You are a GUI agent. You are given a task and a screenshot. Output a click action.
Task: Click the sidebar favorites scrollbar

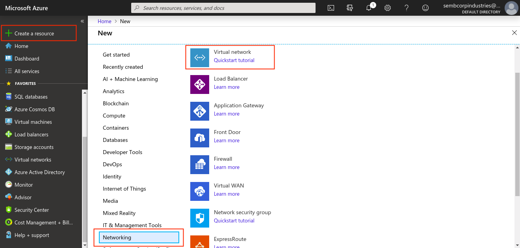(84, 189)
